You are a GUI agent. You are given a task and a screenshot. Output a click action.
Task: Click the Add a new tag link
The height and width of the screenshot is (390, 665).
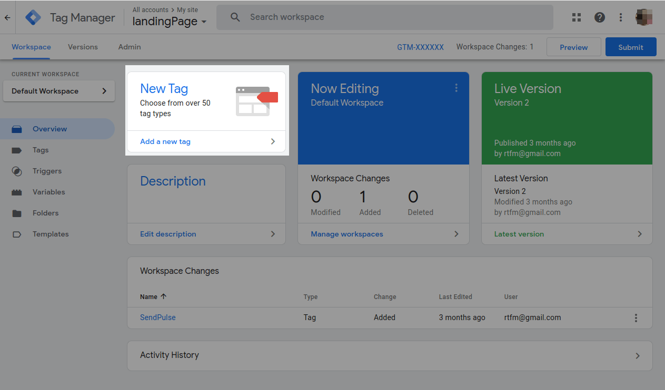point(165,141)
